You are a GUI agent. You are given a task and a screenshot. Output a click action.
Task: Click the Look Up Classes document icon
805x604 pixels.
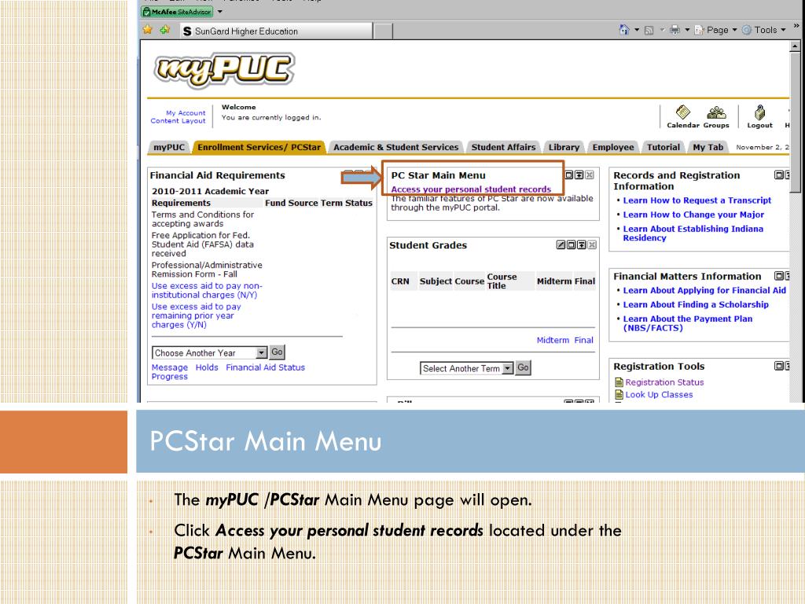[x=619, y=395]
